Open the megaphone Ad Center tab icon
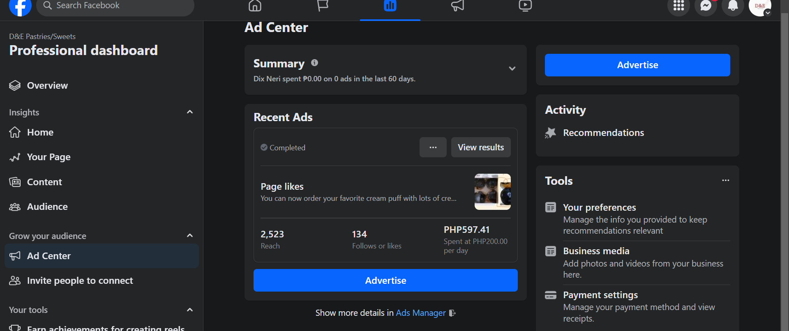The image size is (789, 331). coord(457,6)
